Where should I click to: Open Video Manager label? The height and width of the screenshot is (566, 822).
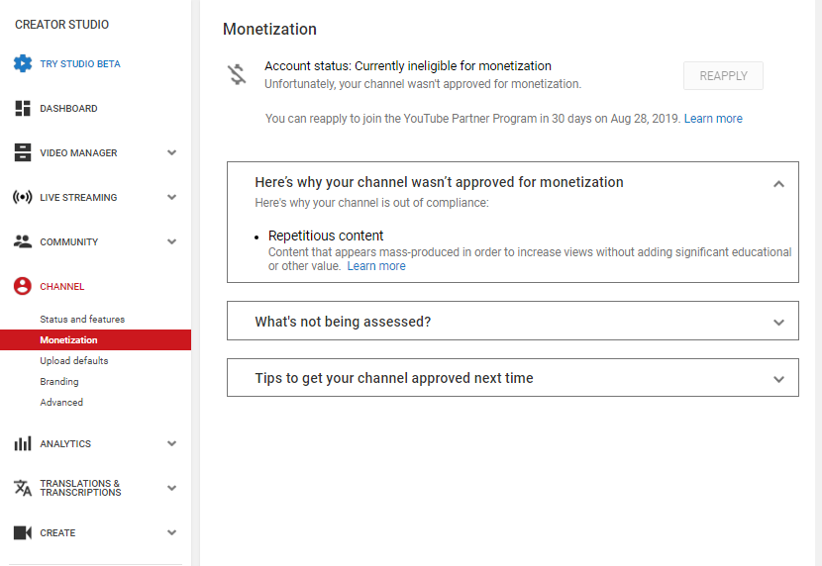coord(78,153)
